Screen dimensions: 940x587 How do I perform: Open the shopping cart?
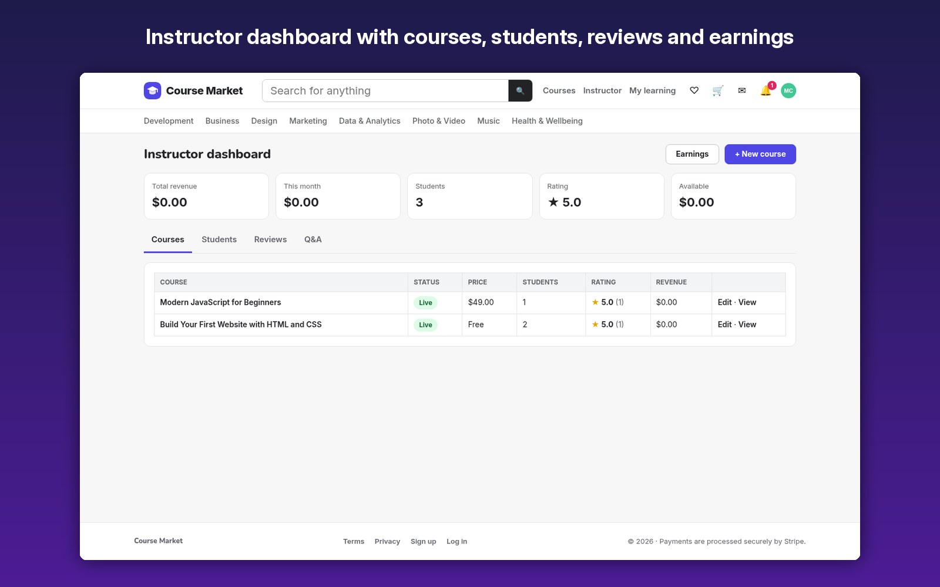point(717,90)
